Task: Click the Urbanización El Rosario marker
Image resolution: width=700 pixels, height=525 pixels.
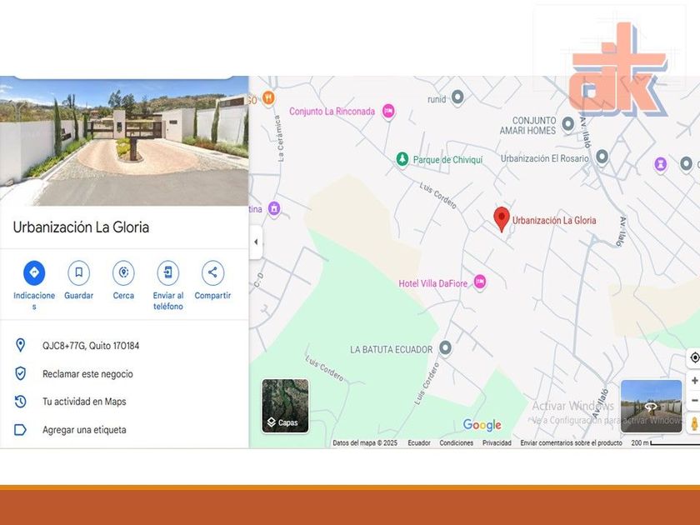Action: click(602, 157)
